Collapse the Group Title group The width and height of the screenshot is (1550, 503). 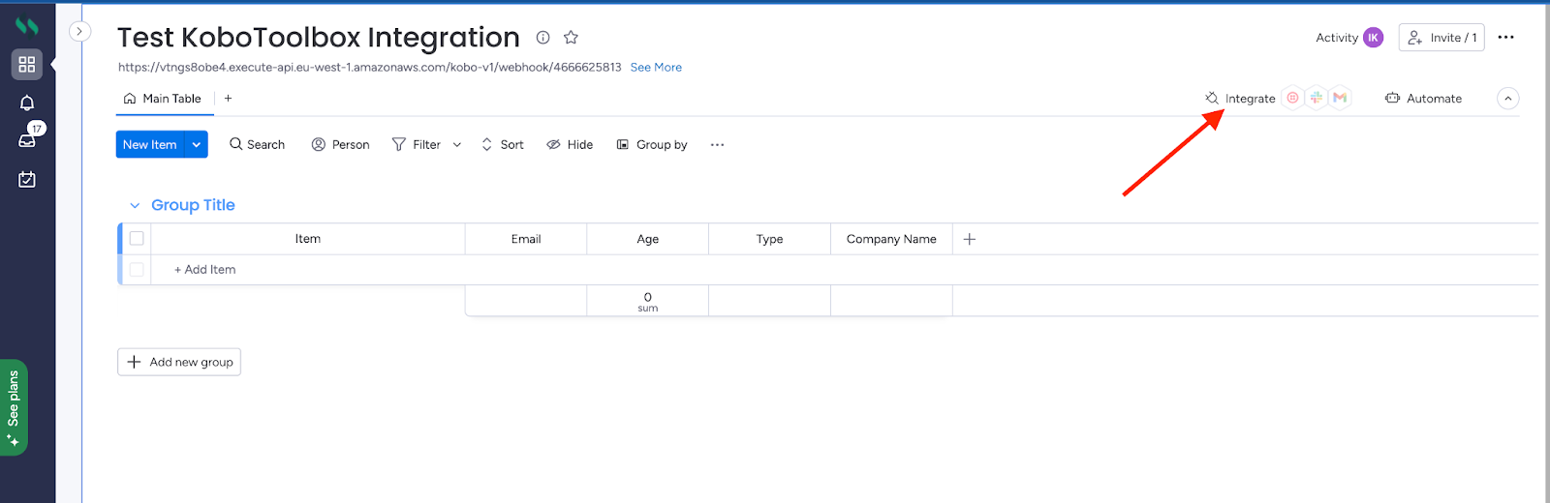(135, 205)
